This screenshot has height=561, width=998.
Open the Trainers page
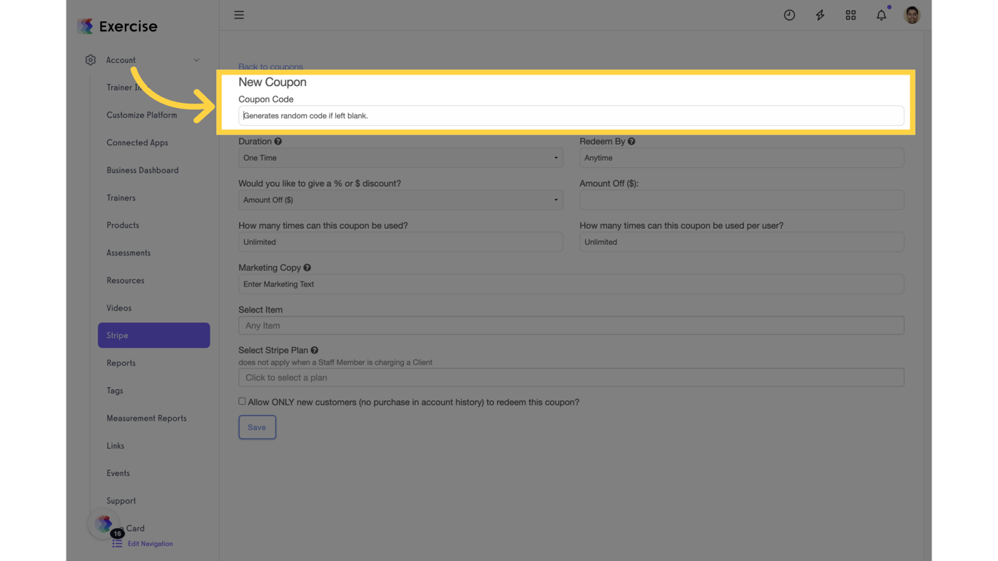121,198
